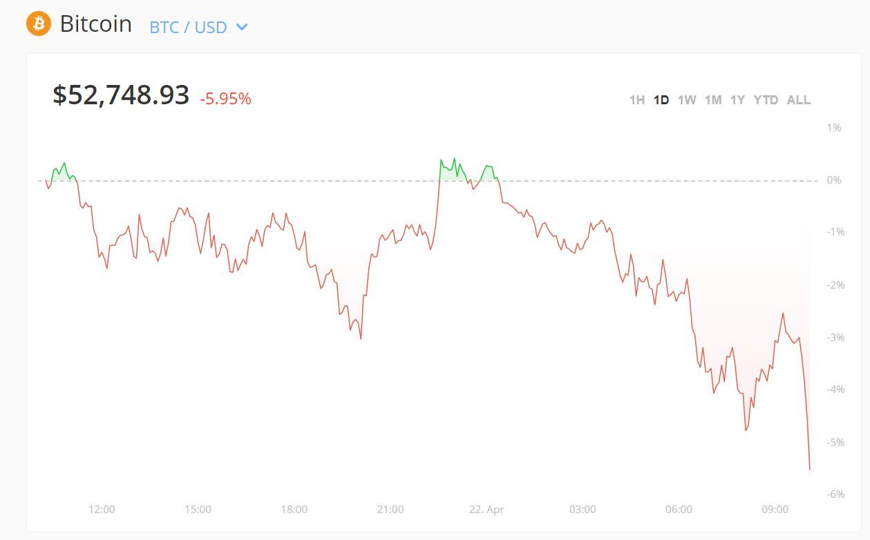Select the 1Y chart range
This screenshot has width=870, height=540.
[x=738, y=100]
